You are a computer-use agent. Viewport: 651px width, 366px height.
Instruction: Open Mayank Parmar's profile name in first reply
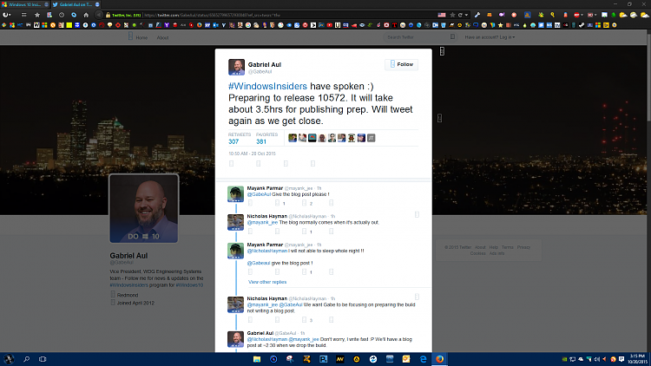265,188
